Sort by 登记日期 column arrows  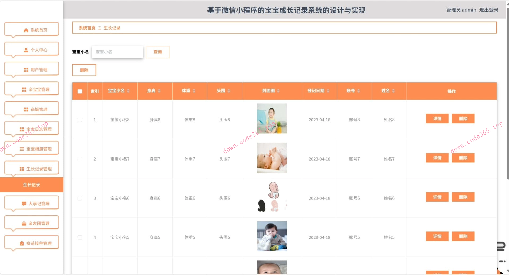[x=329, y=91]
